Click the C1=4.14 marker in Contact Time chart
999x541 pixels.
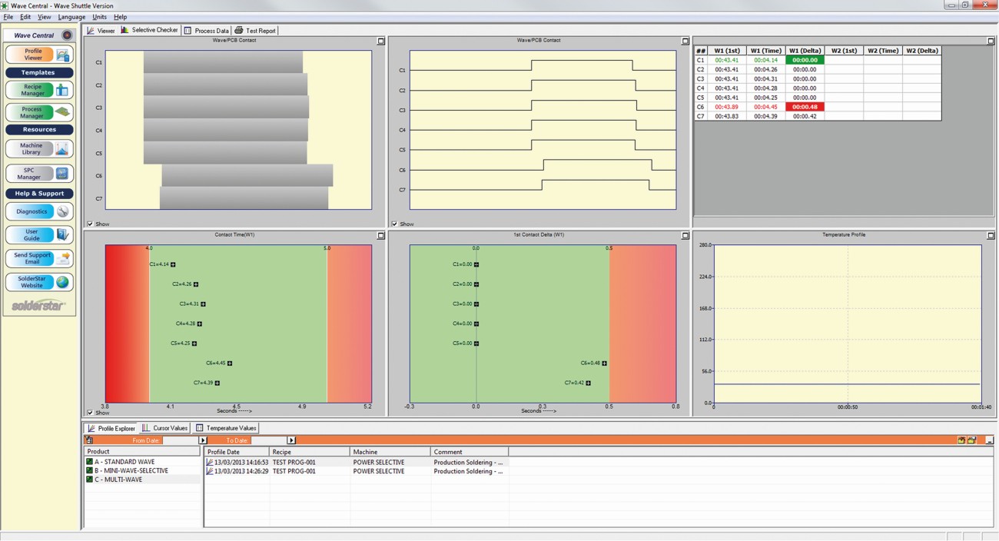[x=173, y=264]
